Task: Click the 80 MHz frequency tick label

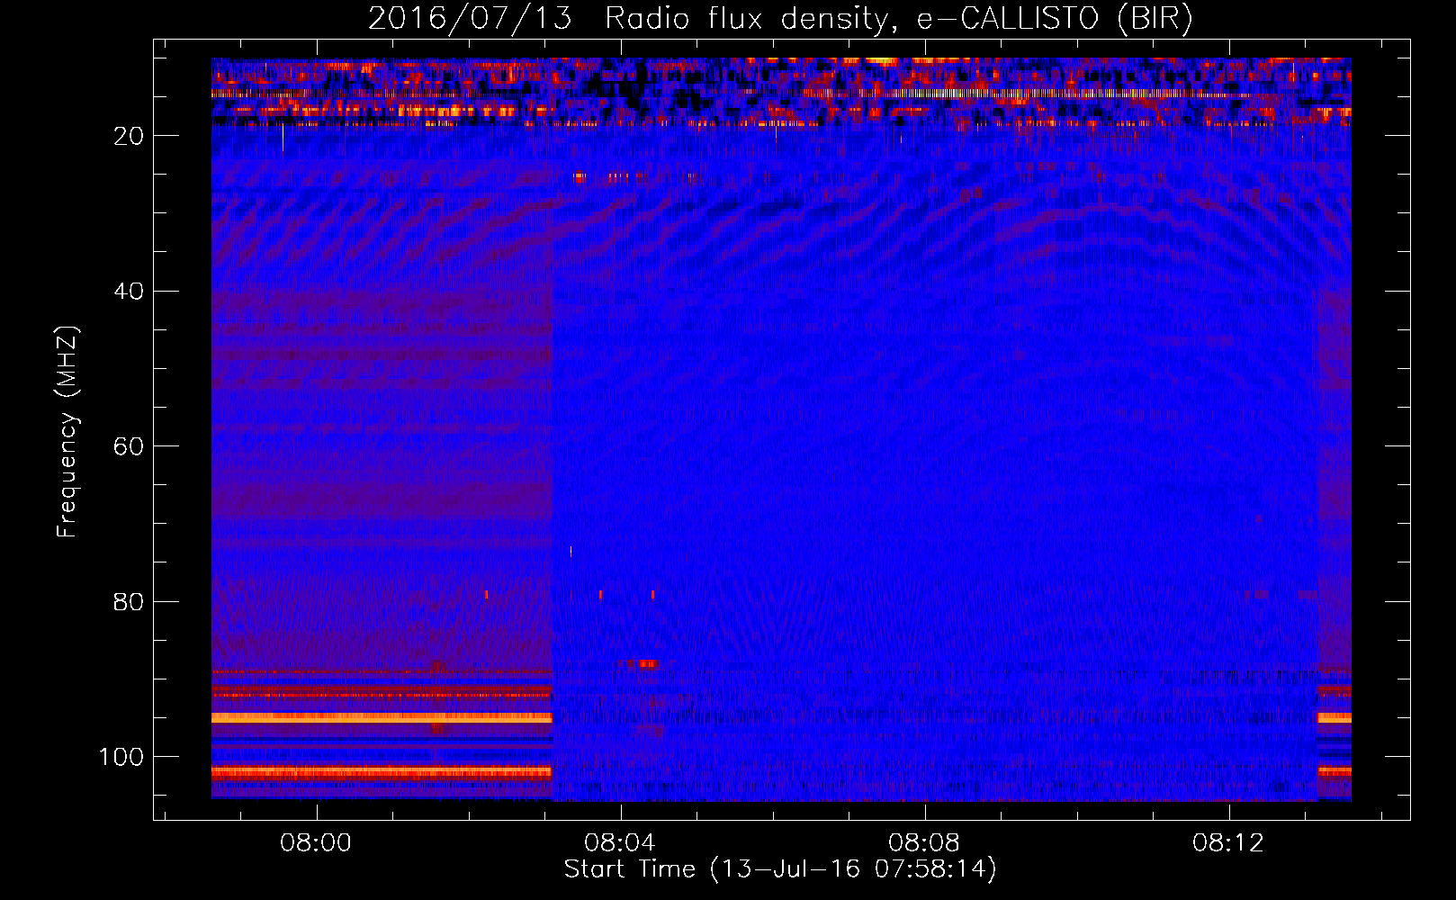Action: pyautogui.click(x=129, y=602)
